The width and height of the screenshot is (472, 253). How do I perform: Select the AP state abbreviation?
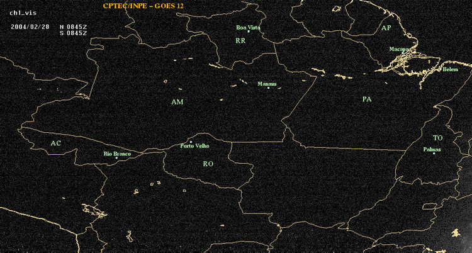[386, 28]
